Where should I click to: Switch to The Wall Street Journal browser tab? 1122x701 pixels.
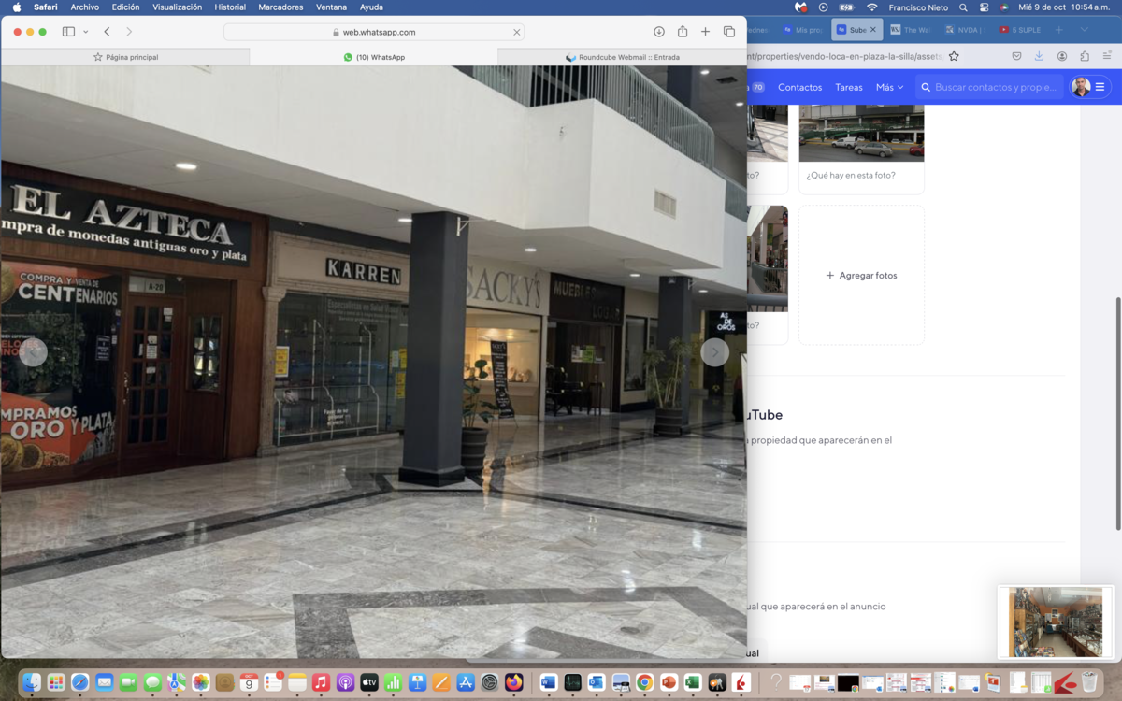coord(909,30)
